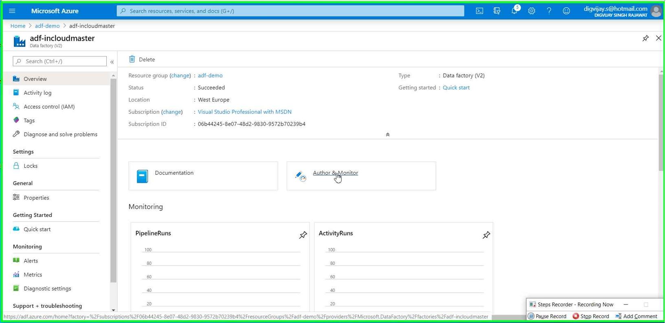Navigate to adf-demo in the breadcrumb
The width and height of the screenshot is (666, 323).
47,26
